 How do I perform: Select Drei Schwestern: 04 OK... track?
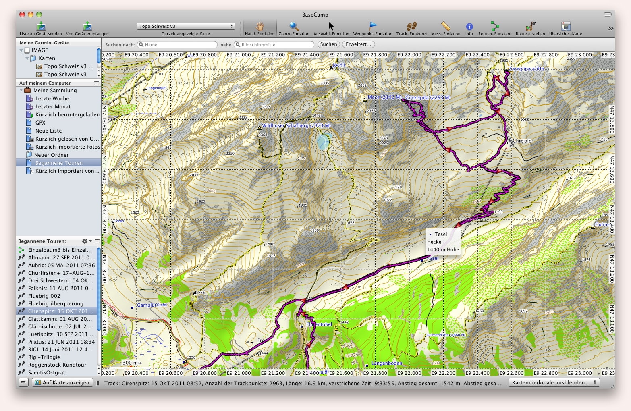pyautogui.click(x=56, y=281)
